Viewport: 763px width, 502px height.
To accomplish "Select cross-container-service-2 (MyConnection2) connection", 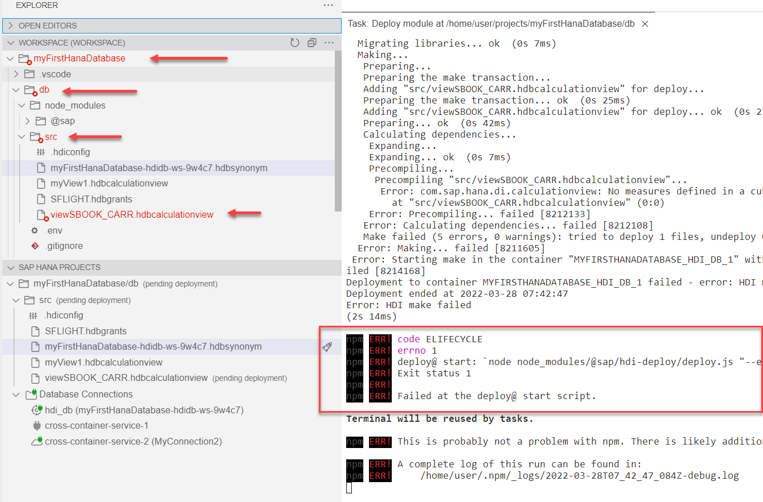I will 133,441.
